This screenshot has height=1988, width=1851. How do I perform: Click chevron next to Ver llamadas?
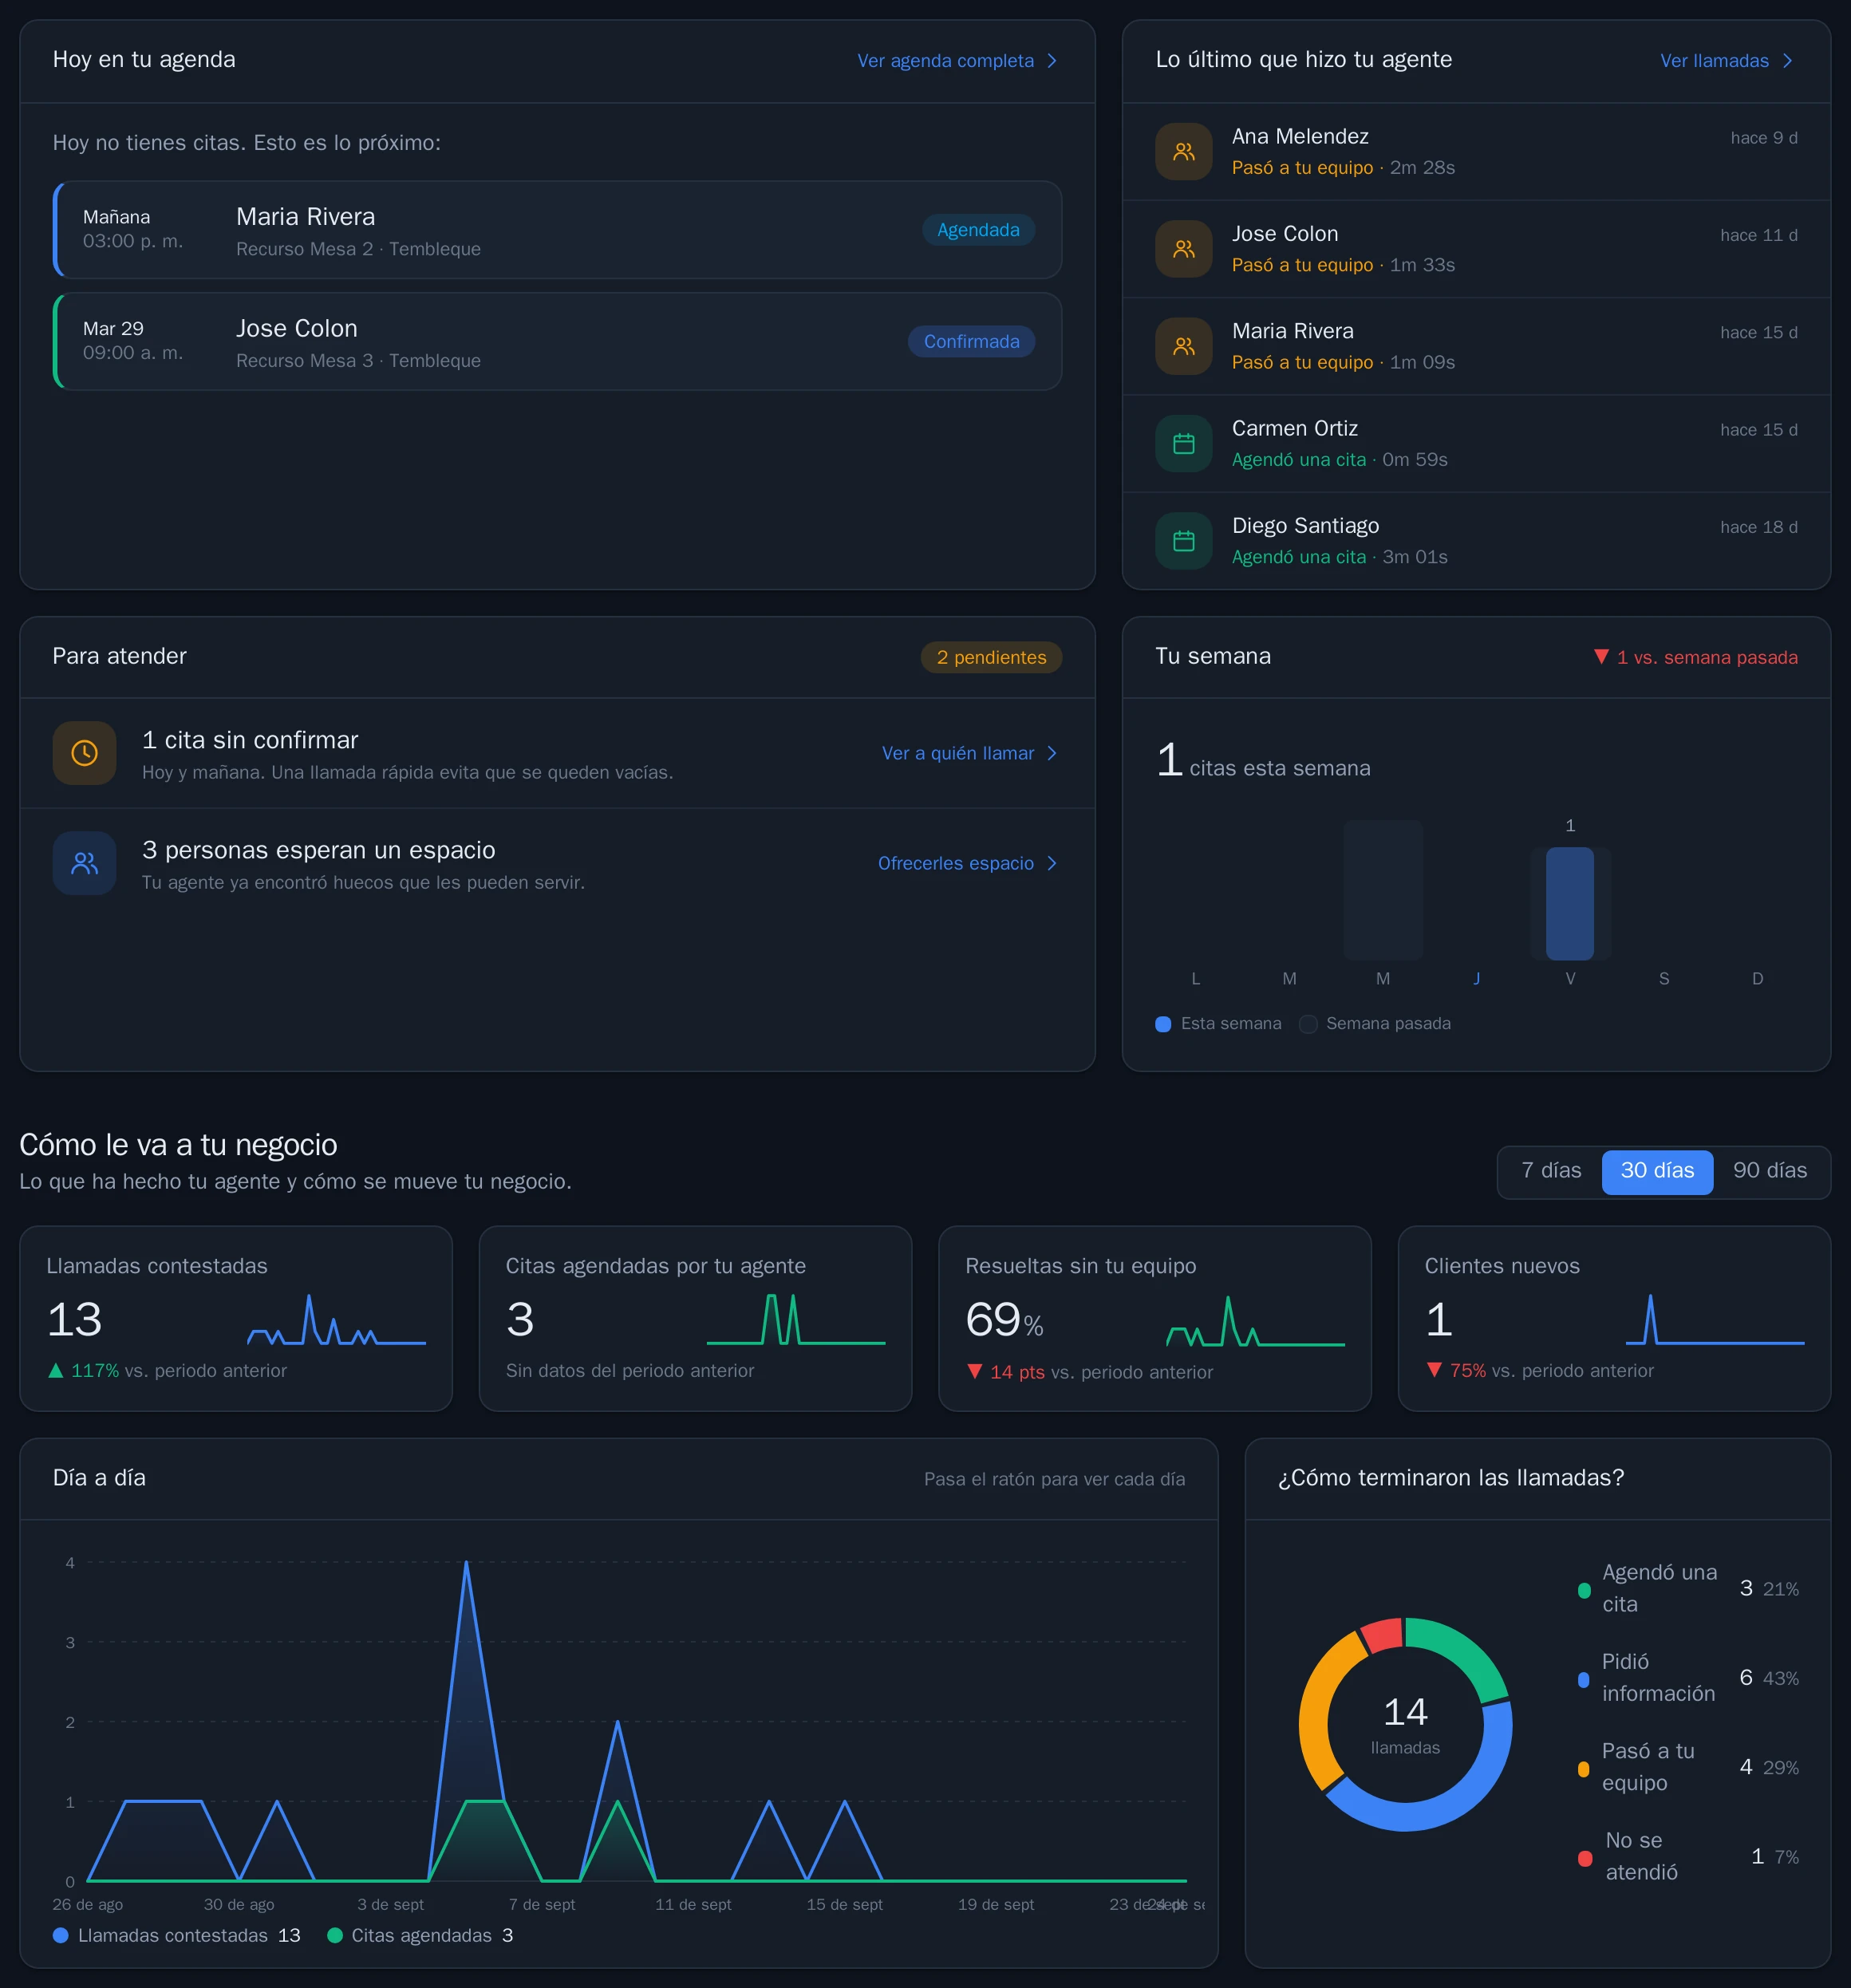(x=1787, y=61)
